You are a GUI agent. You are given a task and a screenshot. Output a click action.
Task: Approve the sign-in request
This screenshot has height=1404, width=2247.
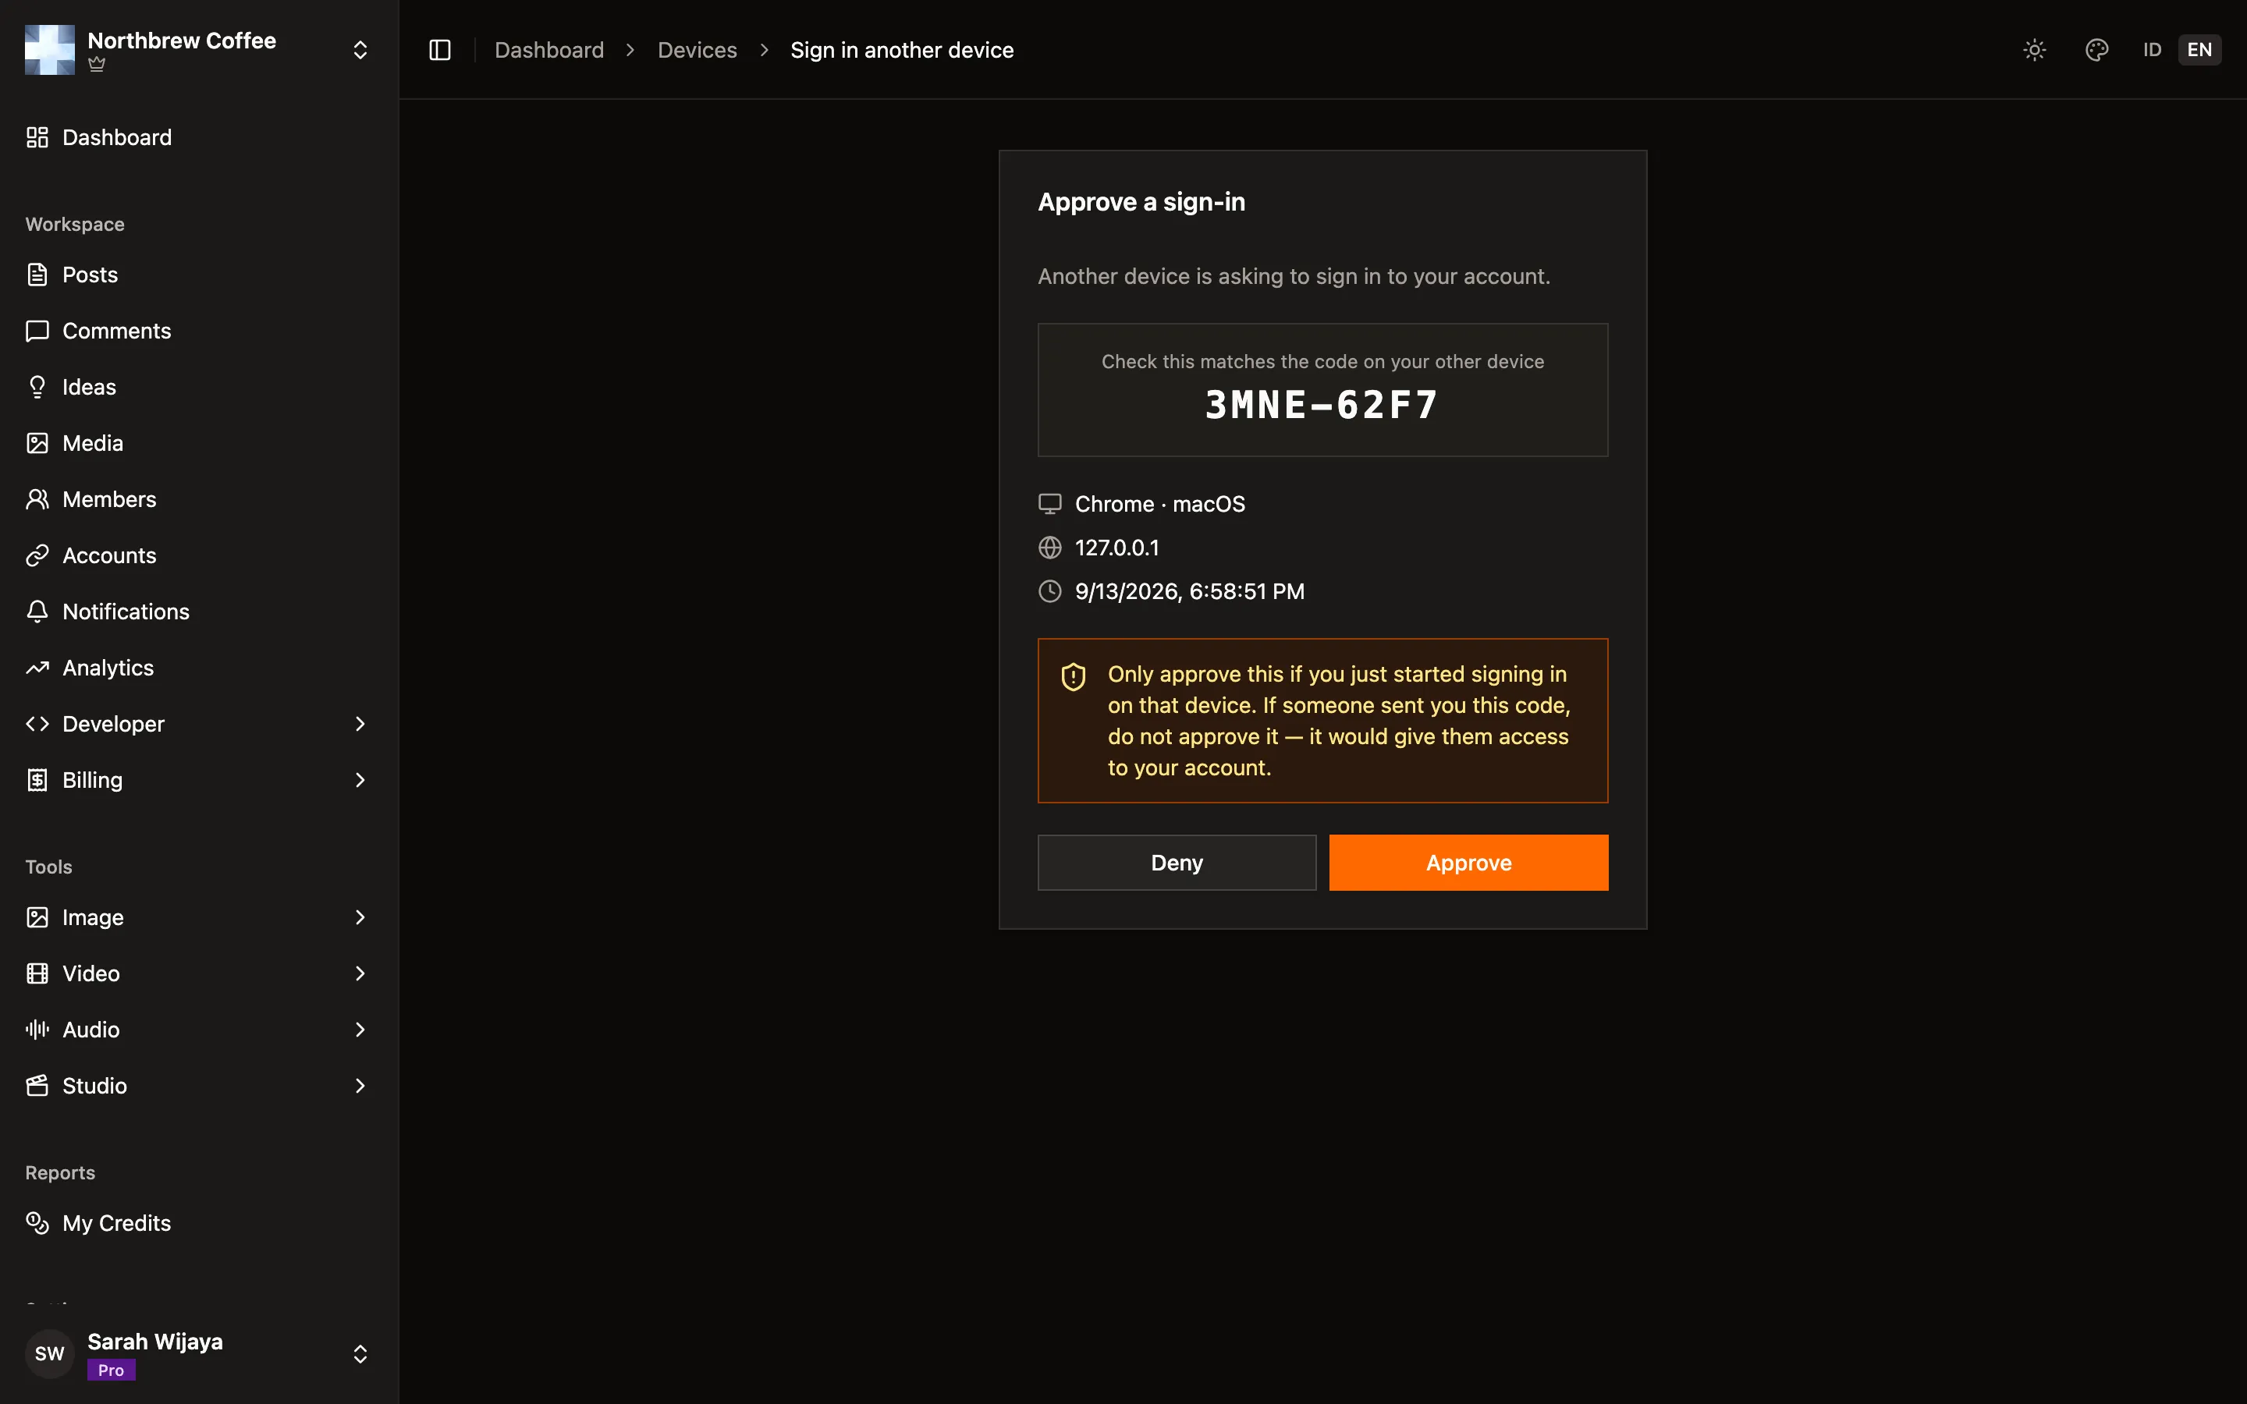coord(1468,863)
